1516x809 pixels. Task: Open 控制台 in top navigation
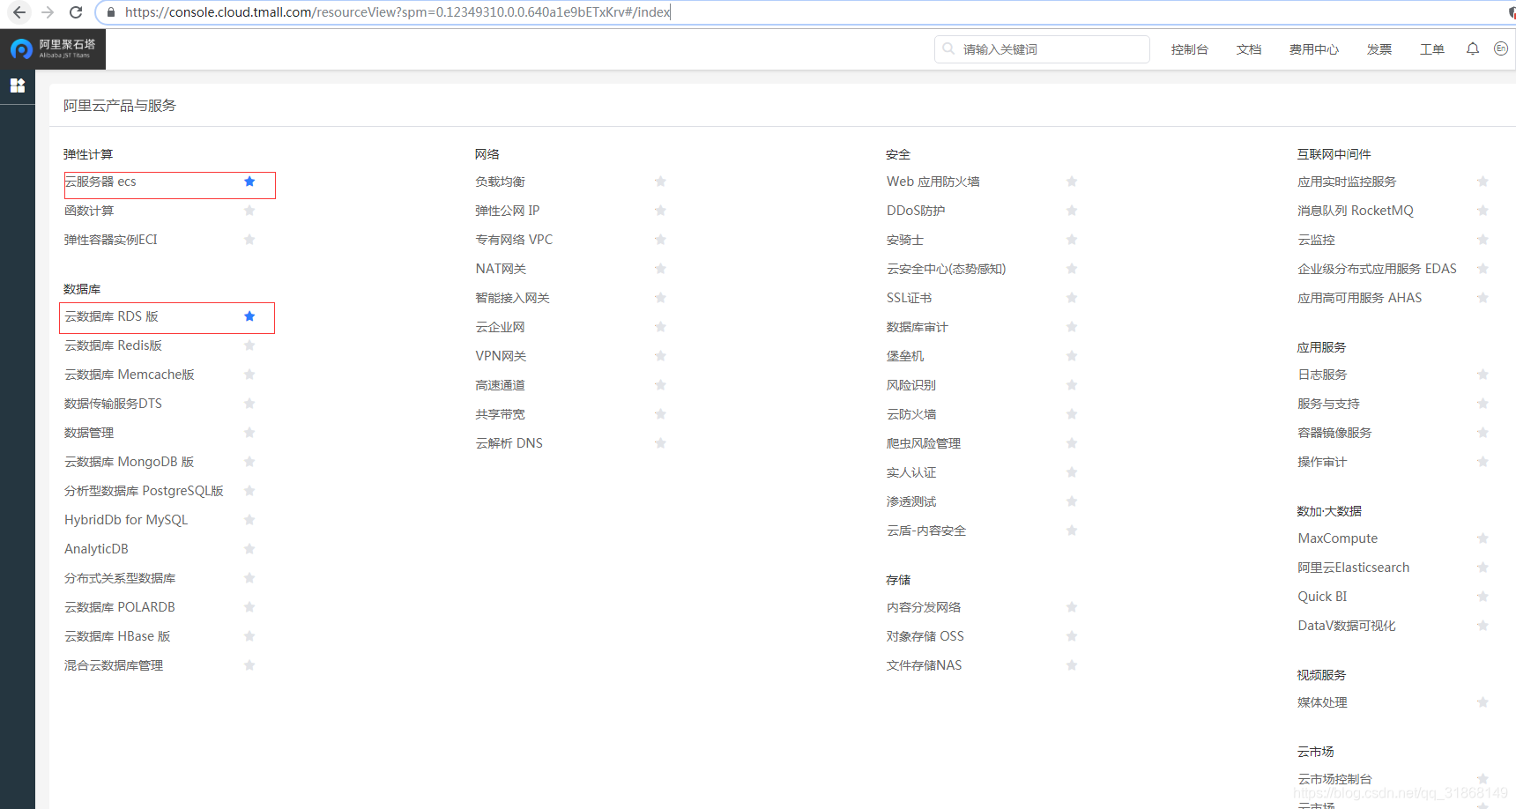tap(1189, 49)
